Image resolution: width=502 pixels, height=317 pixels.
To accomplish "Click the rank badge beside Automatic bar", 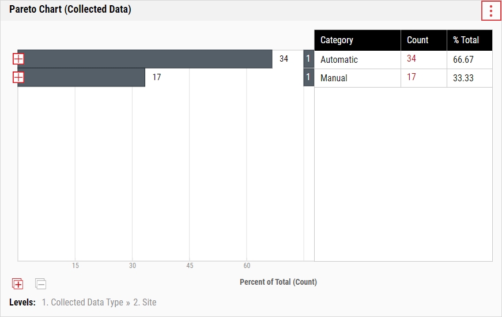I will pos(308,59).
